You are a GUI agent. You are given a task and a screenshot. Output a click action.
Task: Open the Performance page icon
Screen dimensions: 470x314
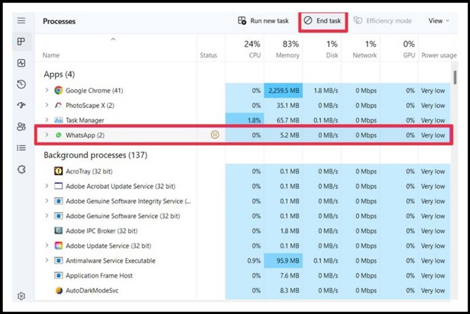[21, 63]
